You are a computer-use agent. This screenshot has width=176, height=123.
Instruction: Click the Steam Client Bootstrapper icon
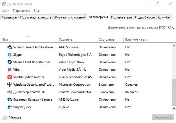[x=10, y=62]
